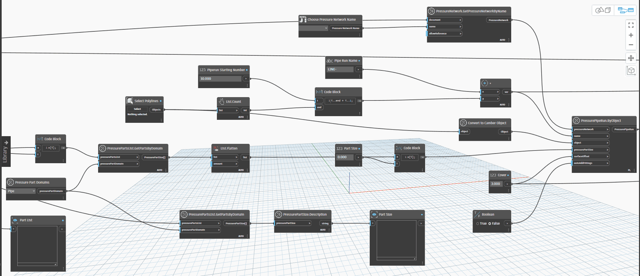Screen dimensions: 640x276
Task: Click the allowReference input port
Action: (x=444, y=34)
